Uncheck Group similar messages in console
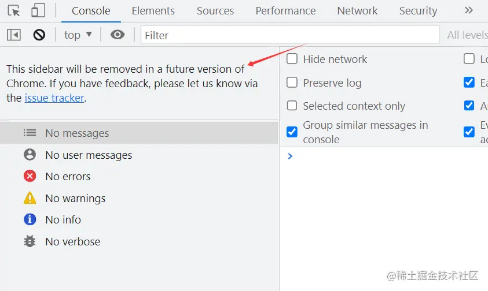Viewport: 488px width, 291px height. (292, 132)
